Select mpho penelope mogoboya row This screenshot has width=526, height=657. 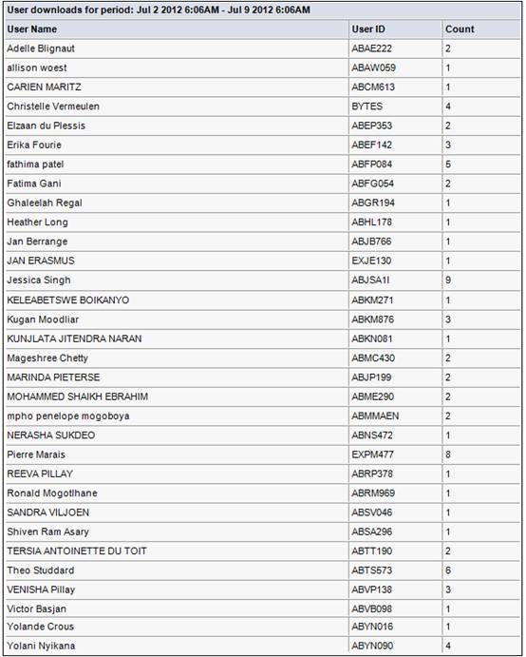pos(263,415)
